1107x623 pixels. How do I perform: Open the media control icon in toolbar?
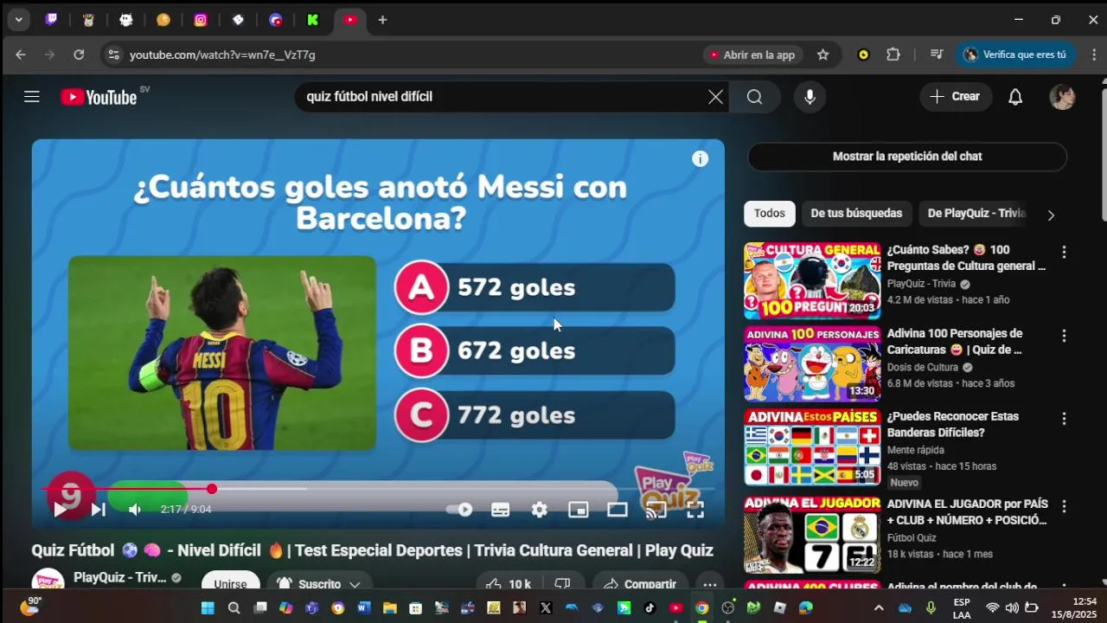tap(936, 55)
